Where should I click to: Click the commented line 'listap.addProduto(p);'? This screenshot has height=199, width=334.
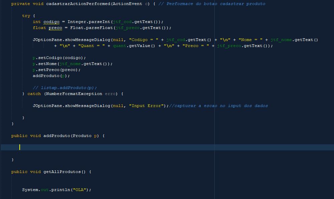click(x=65, y=88)
